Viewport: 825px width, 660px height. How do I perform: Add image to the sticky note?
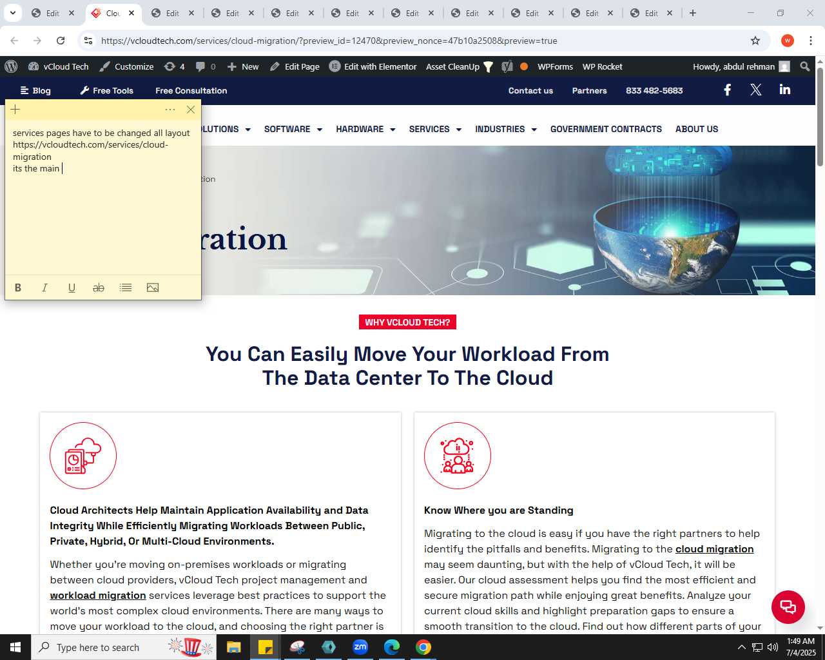(153, 287)
